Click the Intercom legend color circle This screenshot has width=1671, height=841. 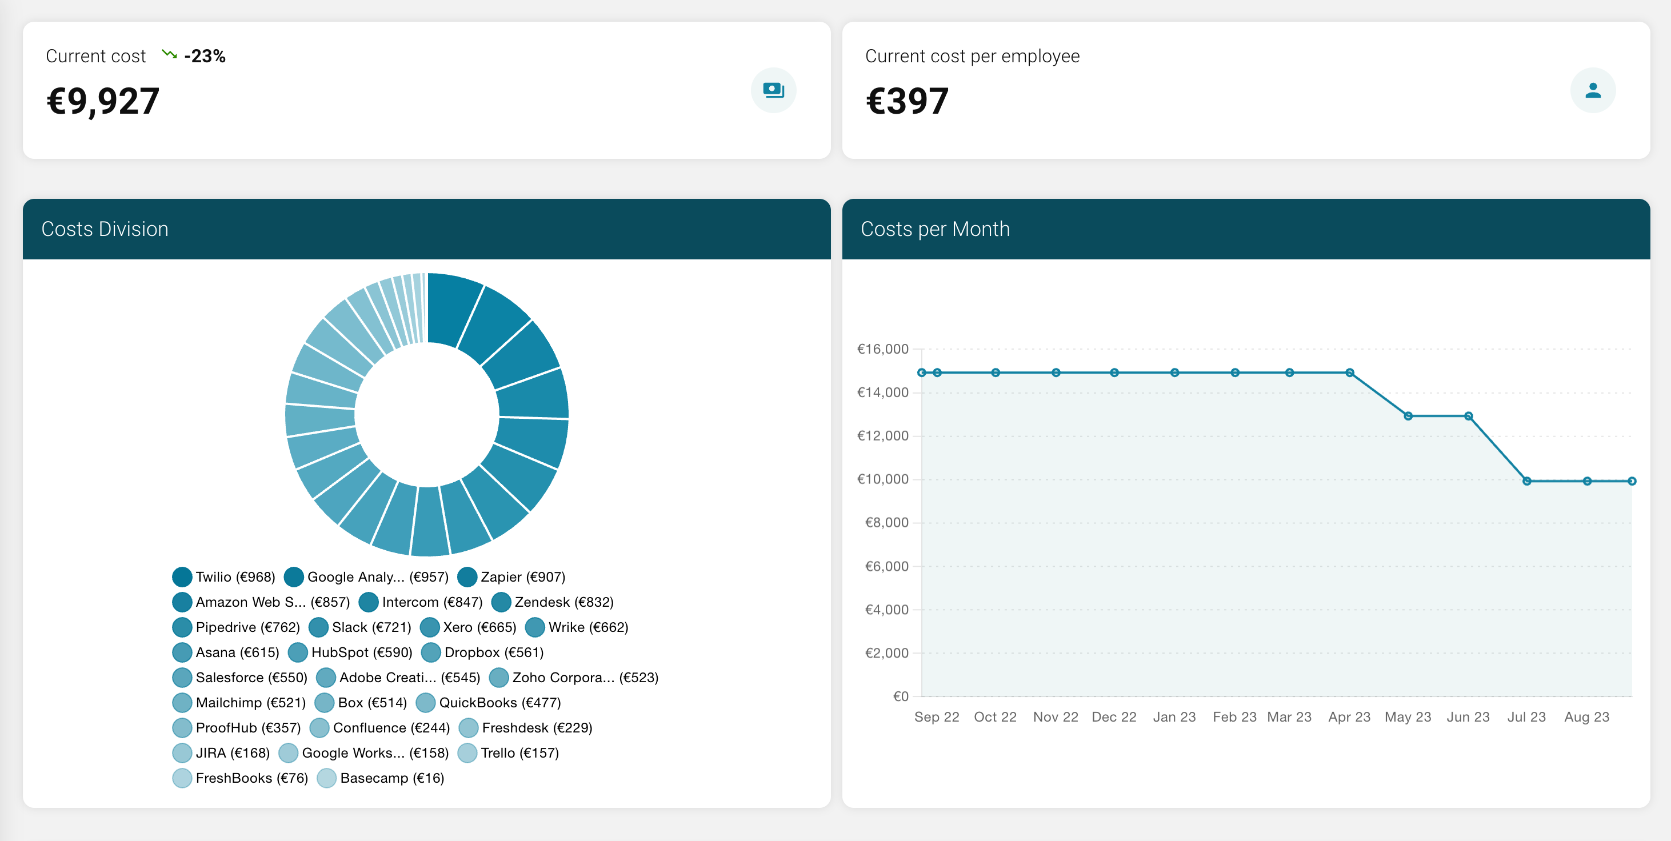coord(369,602)
